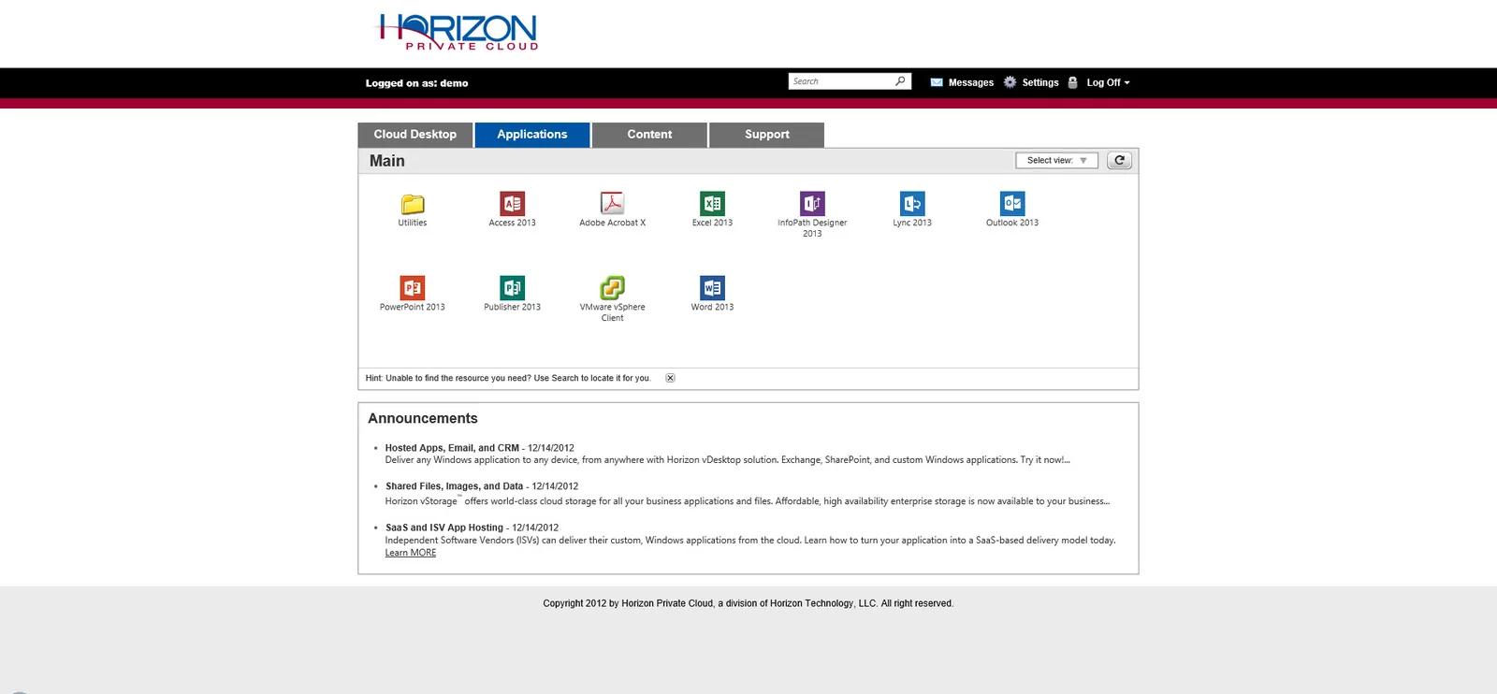Dismiss the hint with its close button
Viewport: 1497px width, 694px height.
670,378
